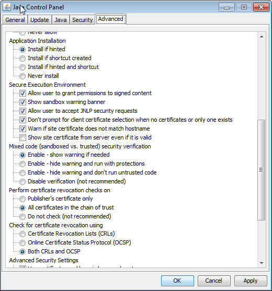
Task: Go to the Java tab
Action: tap(61, 20)
